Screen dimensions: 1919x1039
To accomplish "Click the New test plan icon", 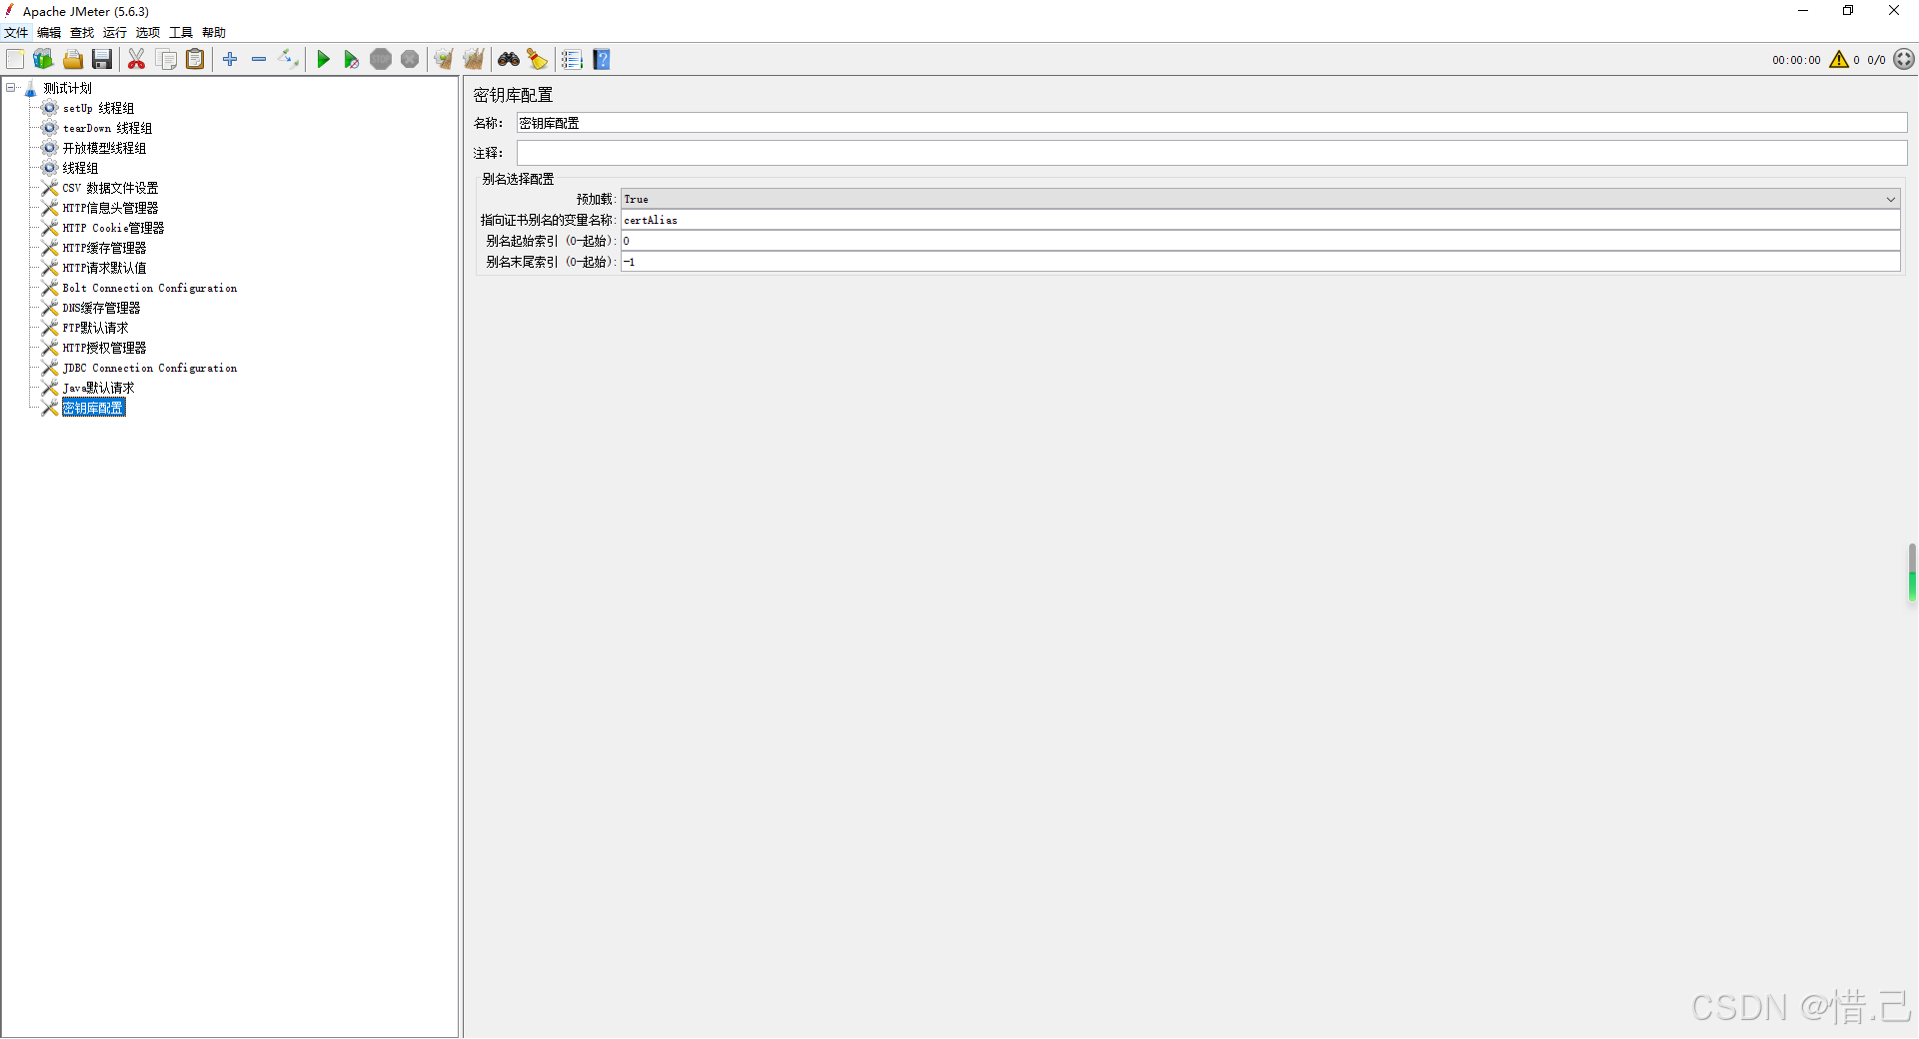I will click(x=15, y=60).
